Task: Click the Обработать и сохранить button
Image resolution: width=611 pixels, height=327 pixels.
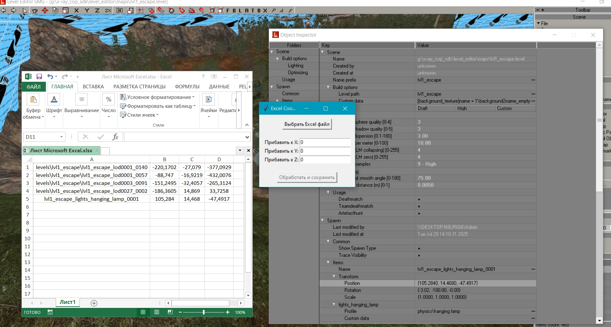Action: tap(307, 177)
